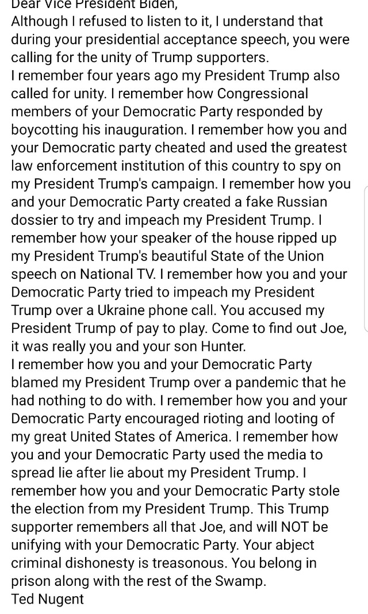Tap the word "treasonous" in the text
Screen dimensions: 368x614
189,563
